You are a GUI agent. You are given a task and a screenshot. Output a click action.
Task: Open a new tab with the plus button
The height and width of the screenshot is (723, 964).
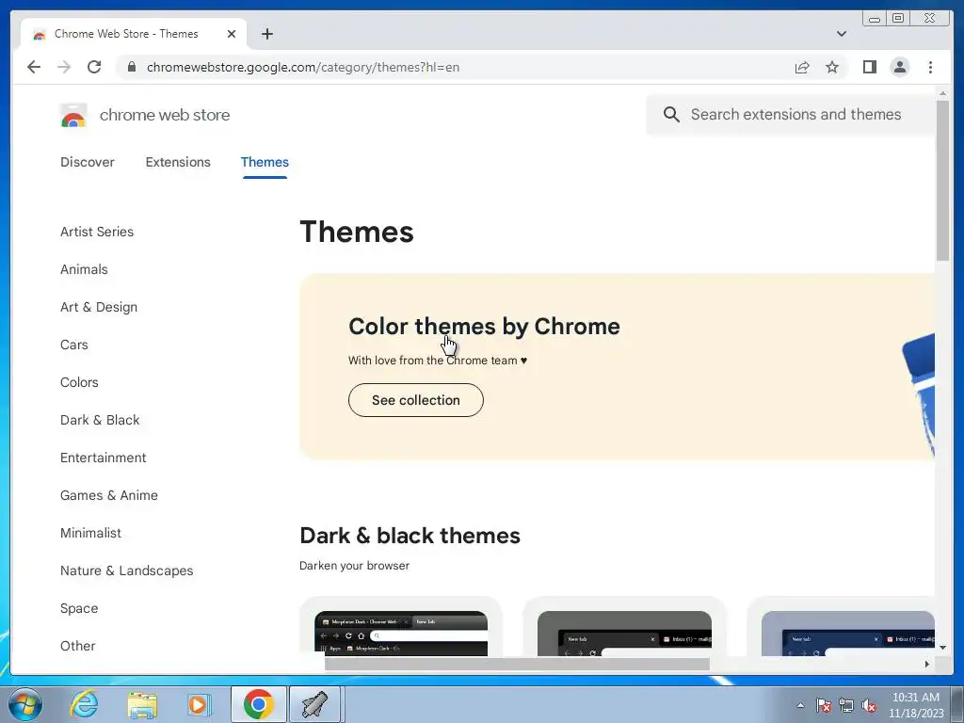(x=266, y=34)
